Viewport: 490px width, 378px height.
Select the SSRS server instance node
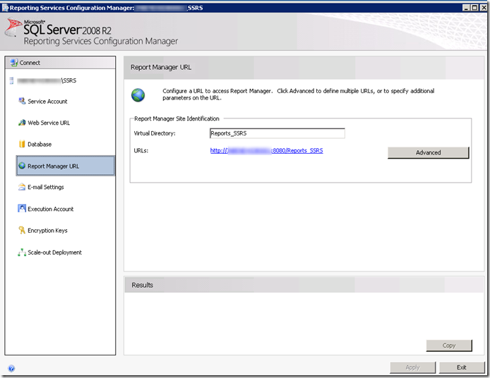pos(46,80)
